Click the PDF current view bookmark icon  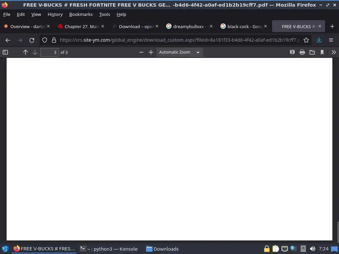pyautogui.click(x=322, y=52)
